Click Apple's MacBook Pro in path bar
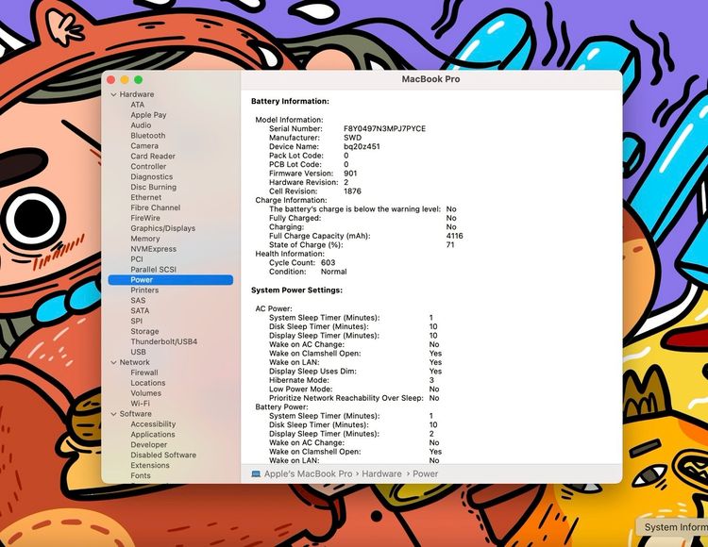The height and width of the screenshot is (547, 708). [308, 474]
